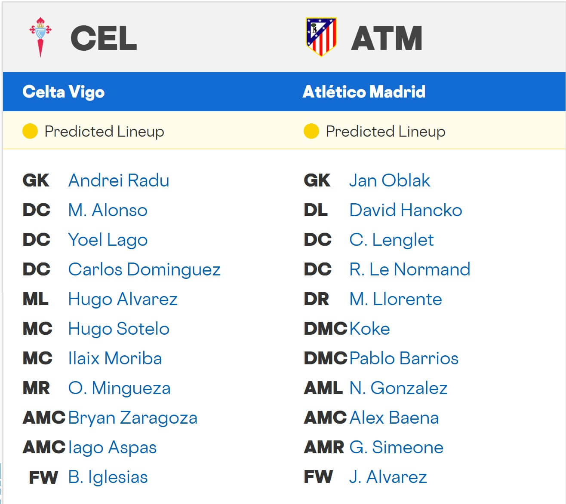Viewport: 566px width, 504px height.
Task: Open the Alex Baena link
Action: (x=394, y=418)
